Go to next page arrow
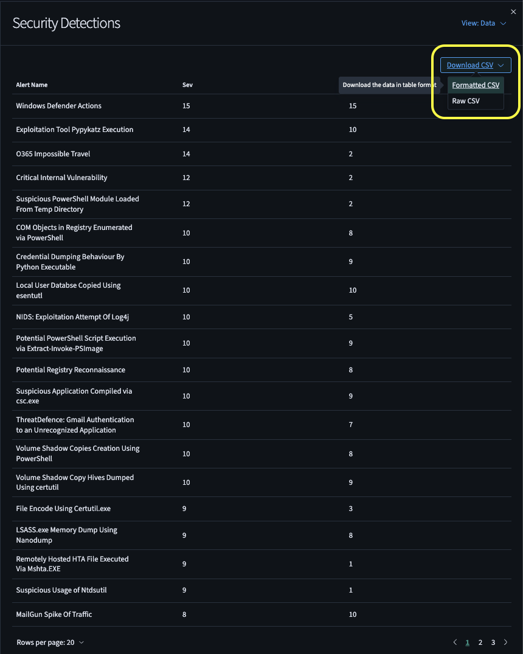 tap(506, 642)
